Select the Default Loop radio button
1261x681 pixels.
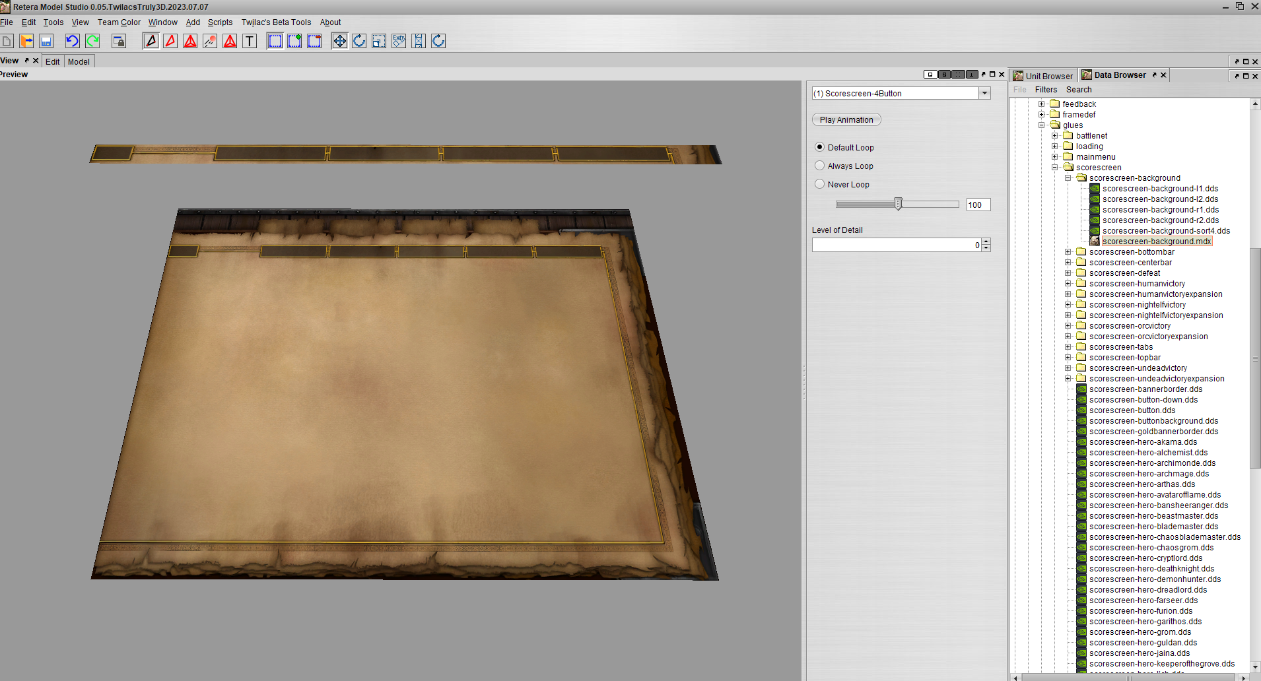[820, 147]
